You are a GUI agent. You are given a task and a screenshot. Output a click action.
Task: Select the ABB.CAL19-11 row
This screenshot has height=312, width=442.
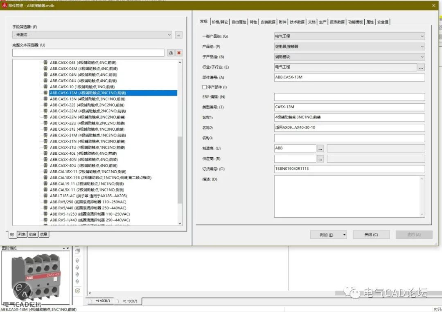[87, 184]
